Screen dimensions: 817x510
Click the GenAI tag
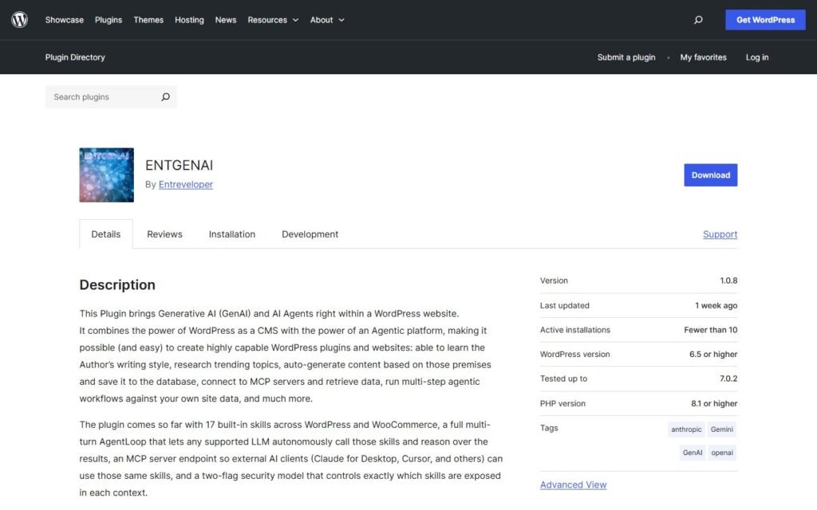click(693, 453)
